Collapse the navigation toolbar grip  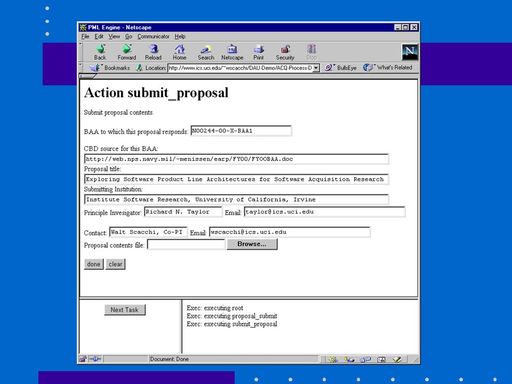[81, 52]
